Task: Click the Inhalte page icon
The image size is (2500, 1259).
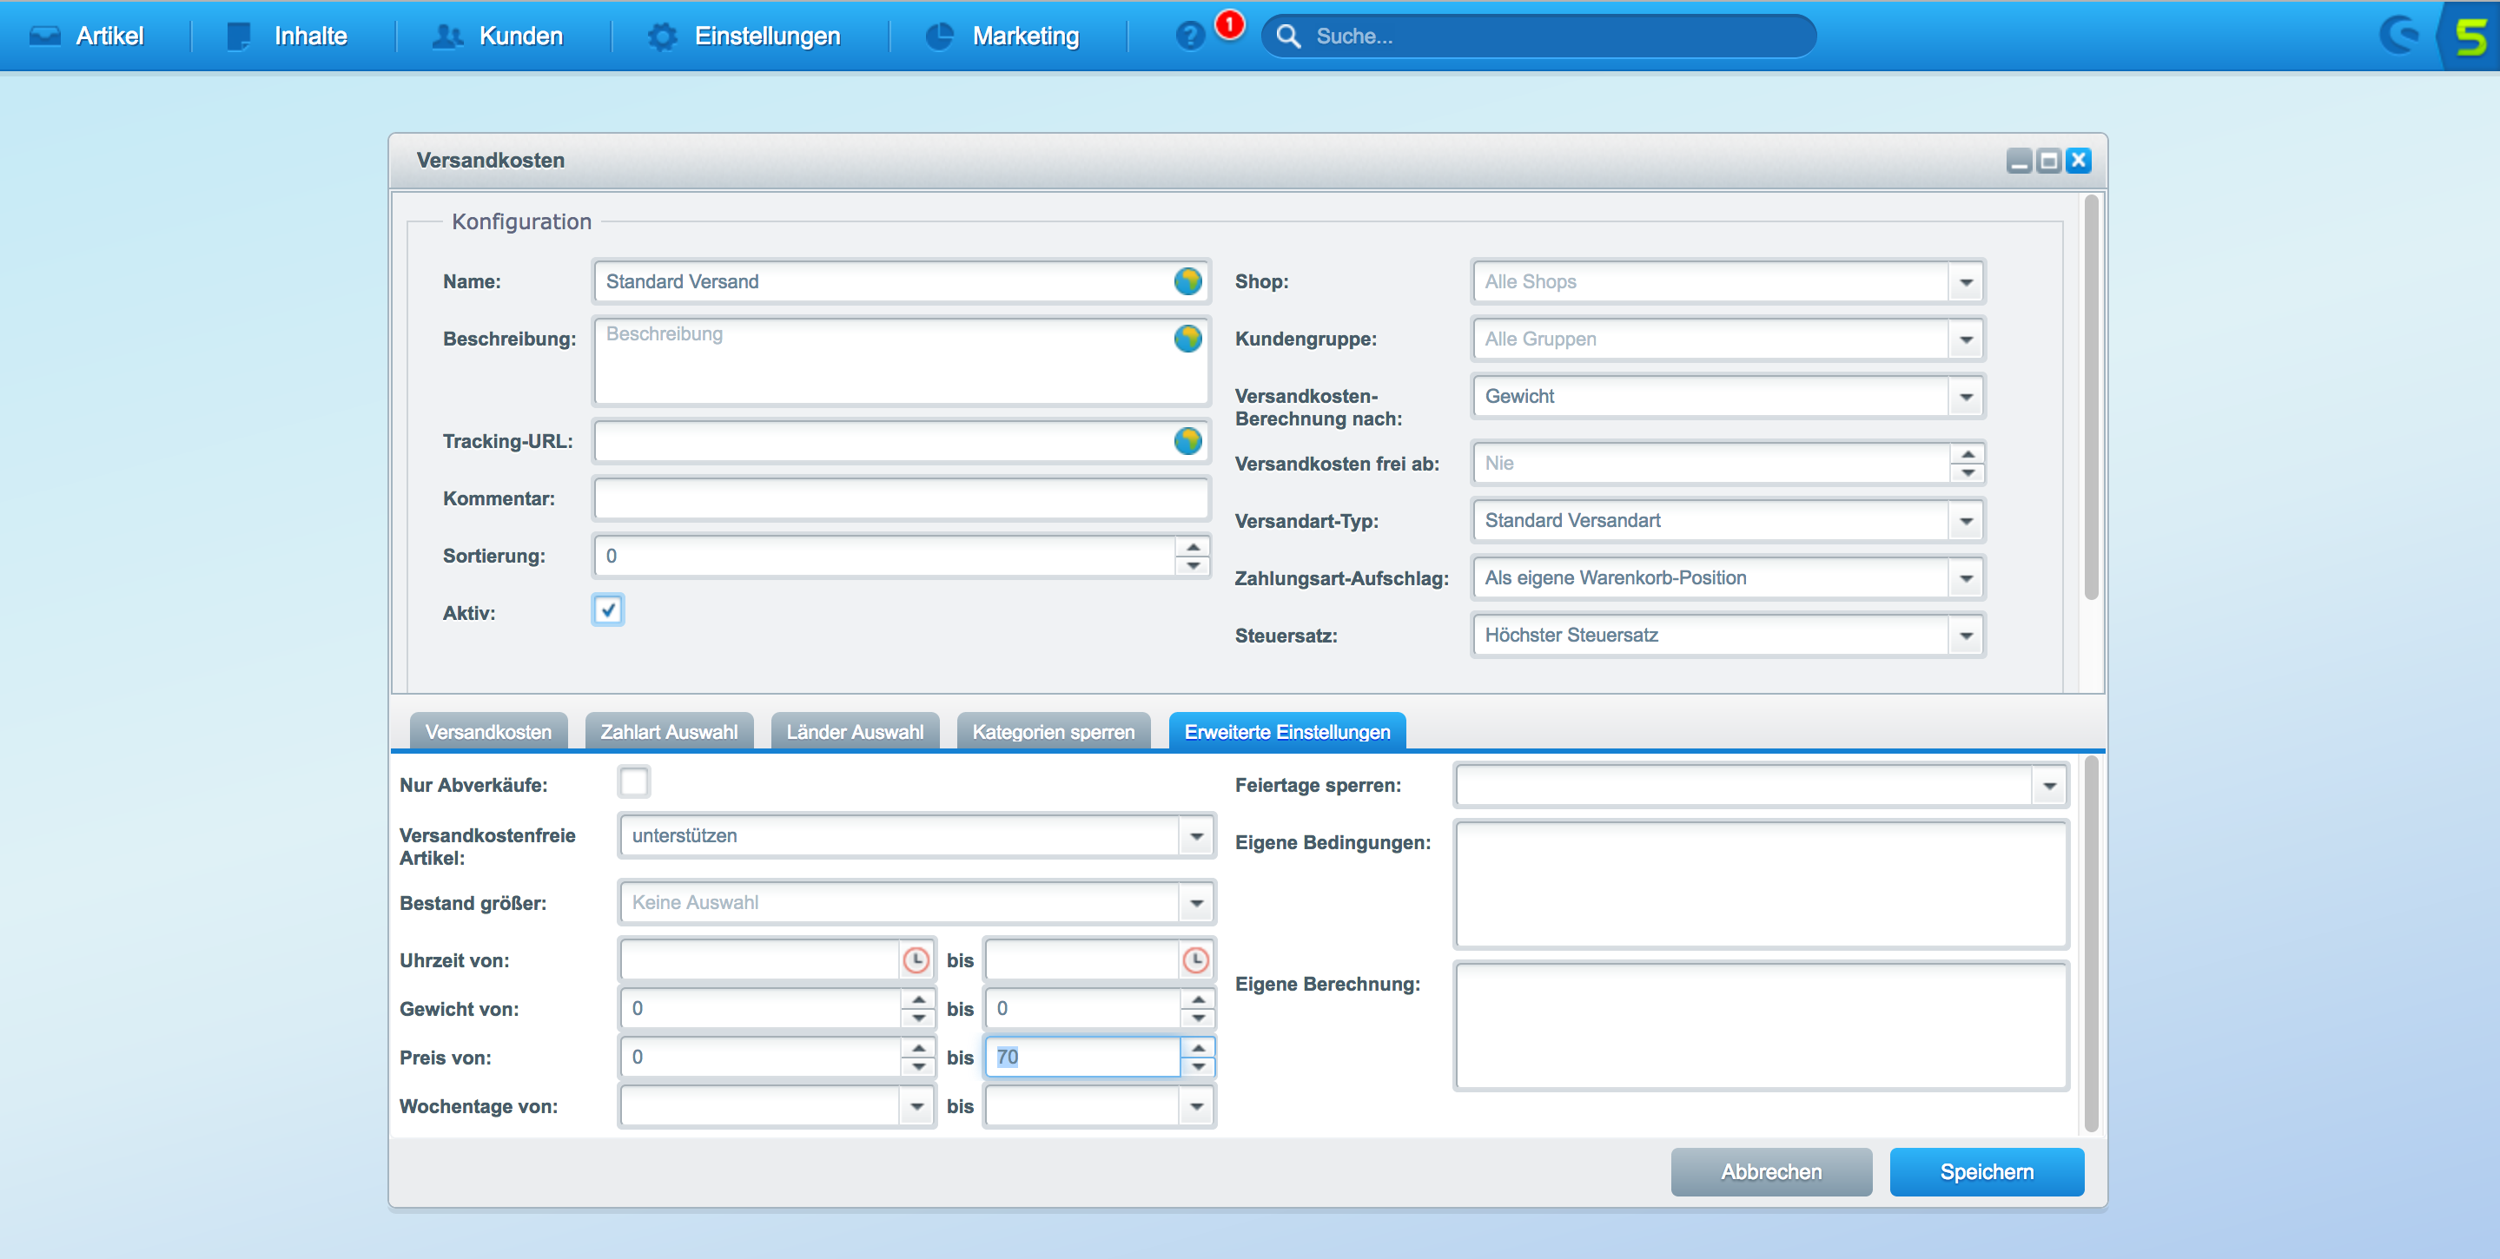Action: [x=238, y=36]
